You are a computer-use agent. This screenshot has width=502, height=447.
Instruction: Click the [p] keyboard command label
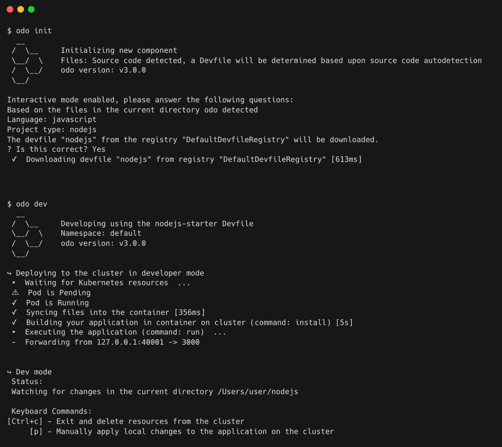tap(36, 432)
